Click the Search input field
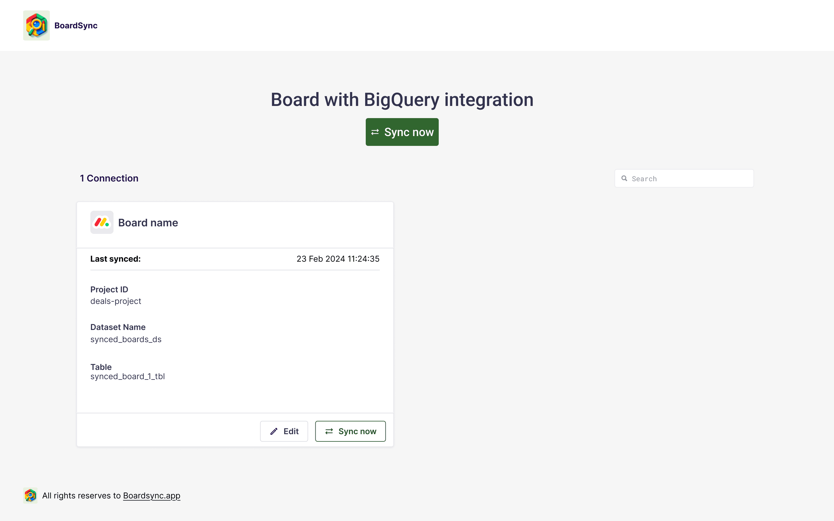This screenshot has width=834, height=521. 689,179
